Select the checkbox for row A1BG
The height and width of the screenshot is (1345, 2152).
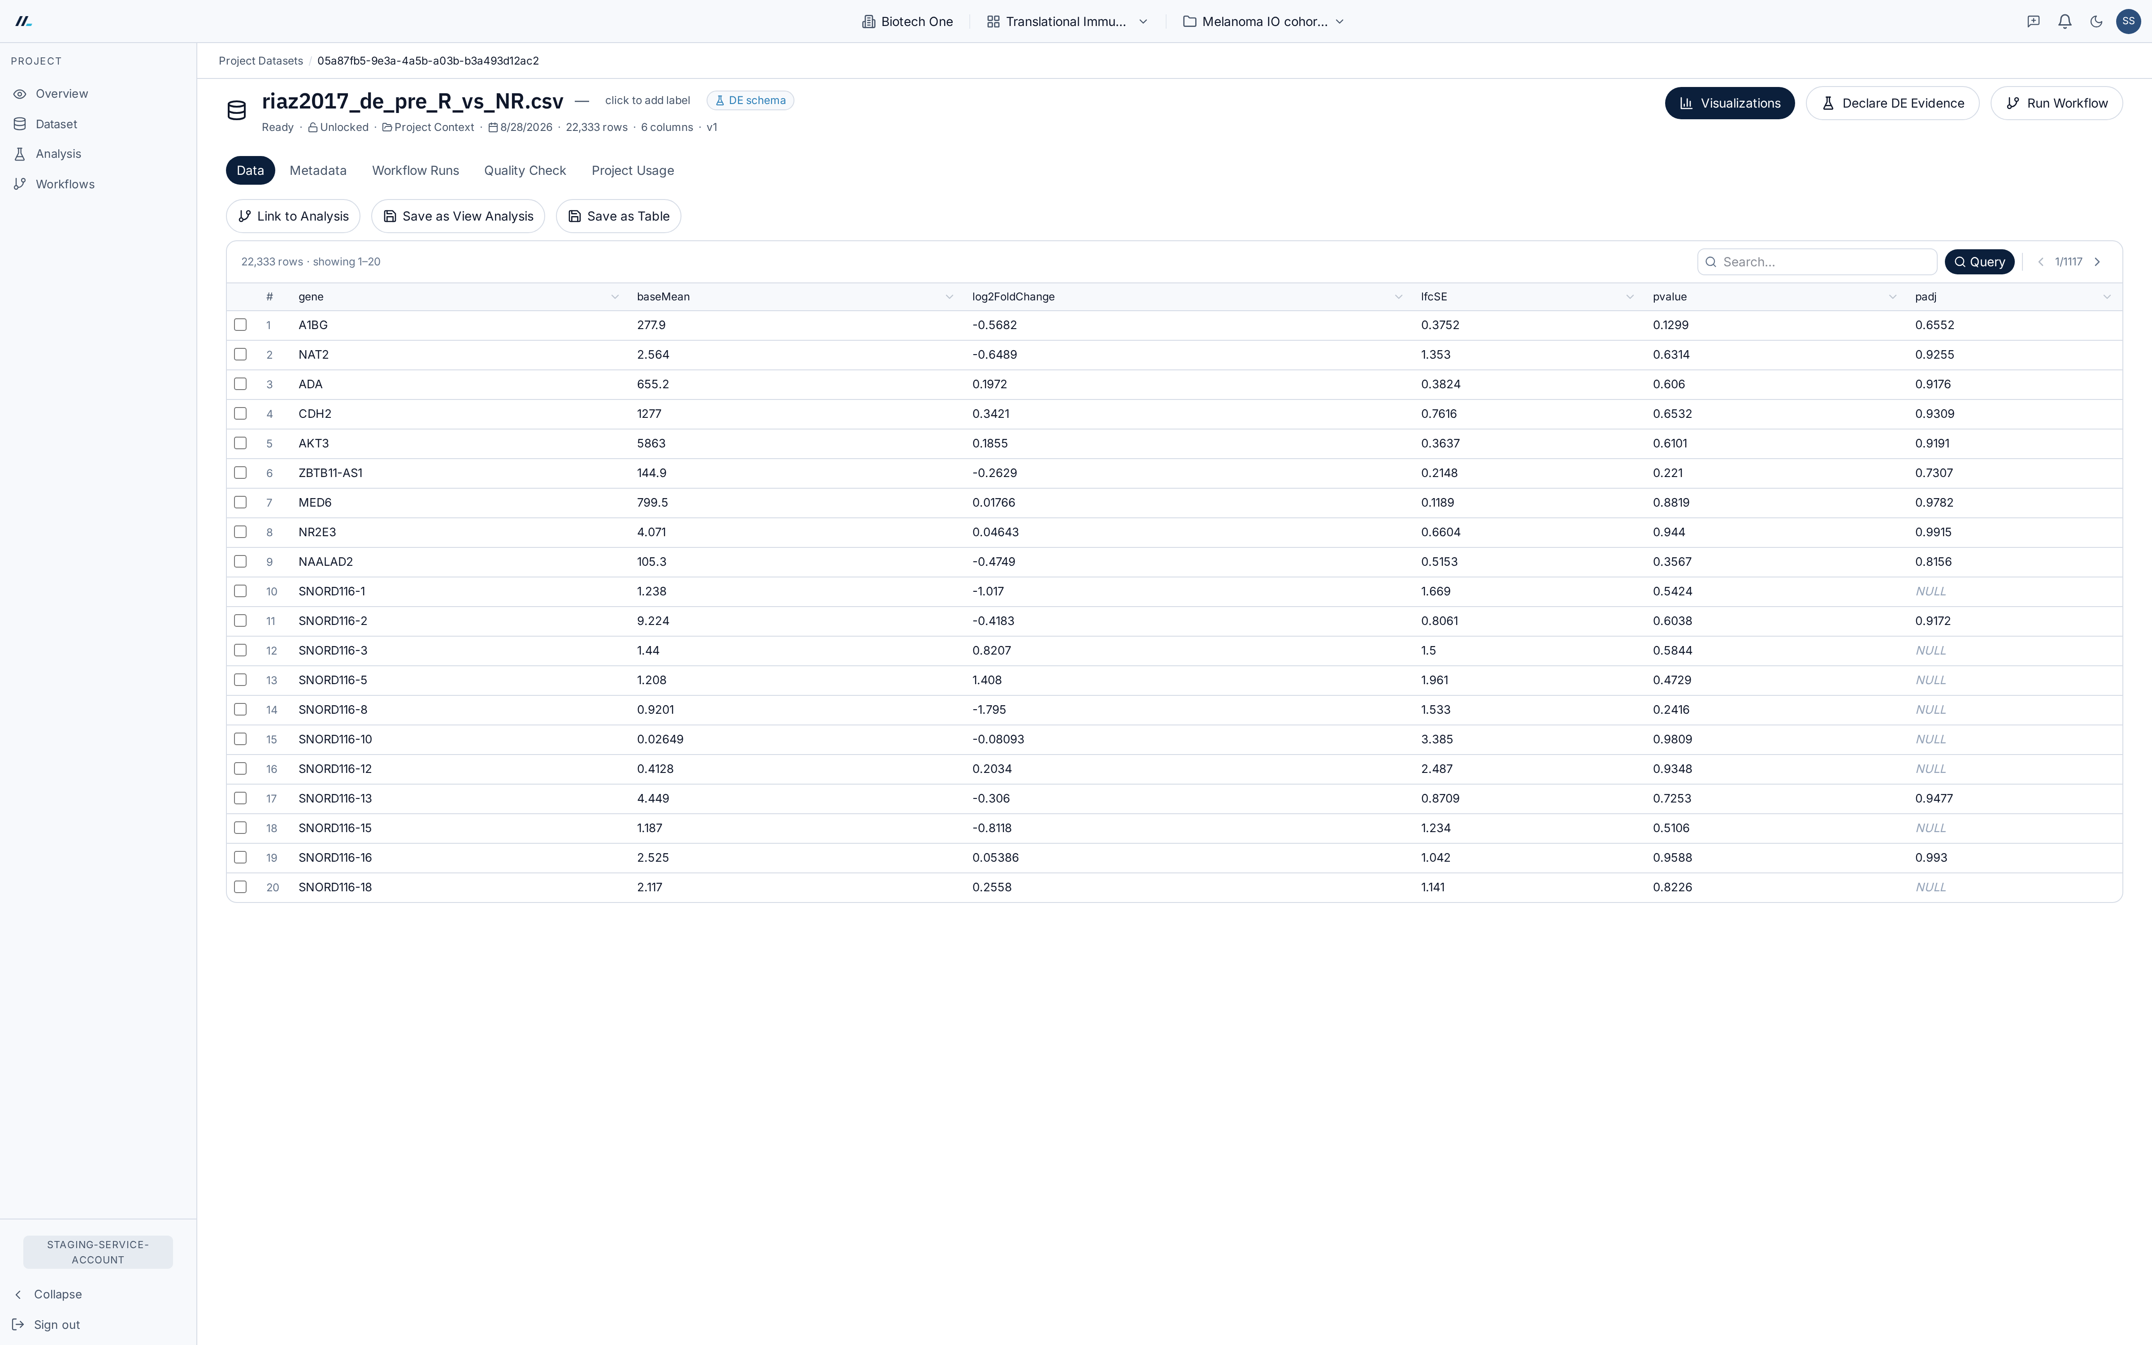[240, 325]
